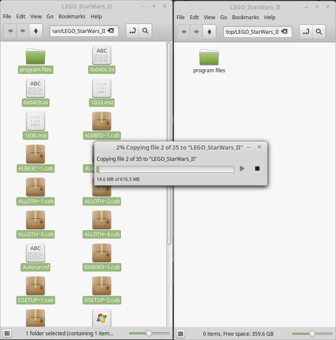Viewport: 336px width, 340px height.
Task: Select the 1033.mst file
Action: [102, 93]
